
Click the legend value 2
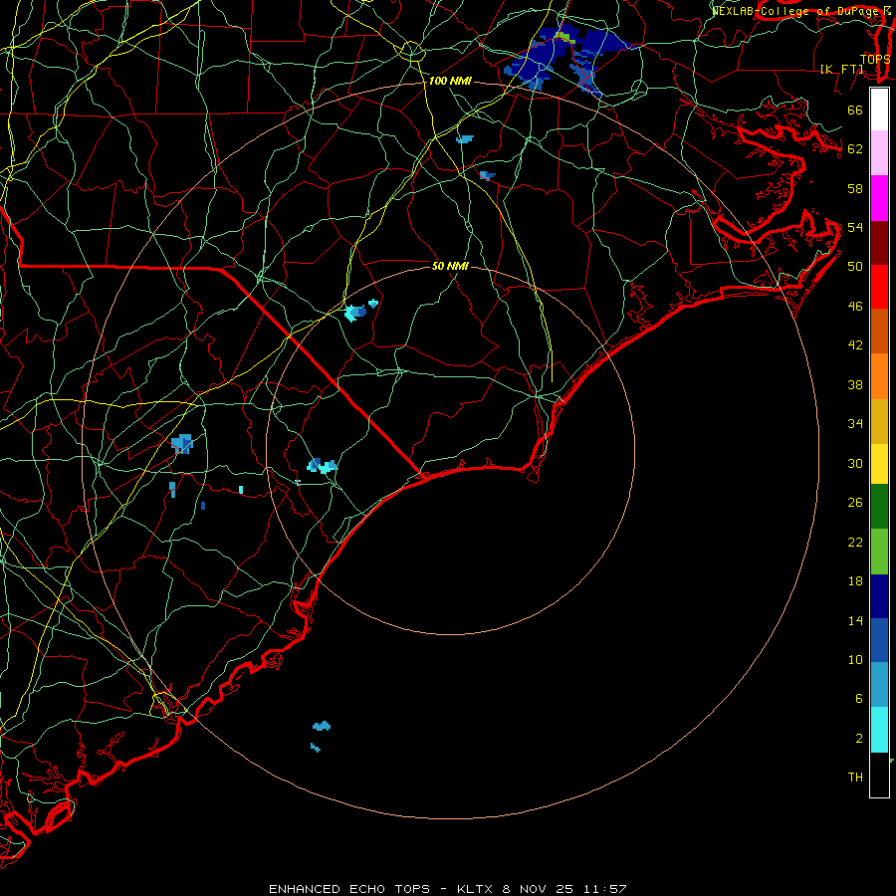coord(858,739)
